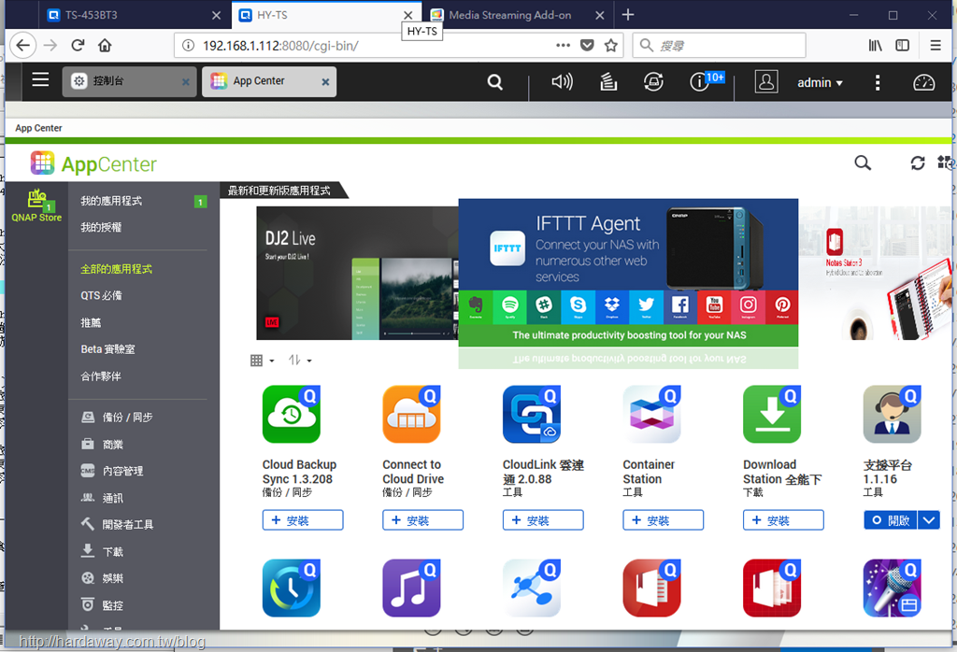Screen dimensions: 957x652
Task: Open external devices icon in QTS bar
Action: (x=653, y=81)
